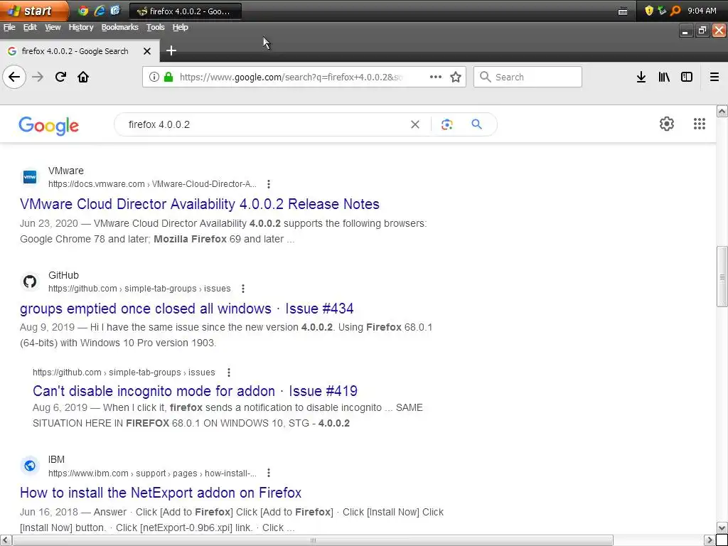
Task: Show site information icon in address bar
Action: pos(154,77)
